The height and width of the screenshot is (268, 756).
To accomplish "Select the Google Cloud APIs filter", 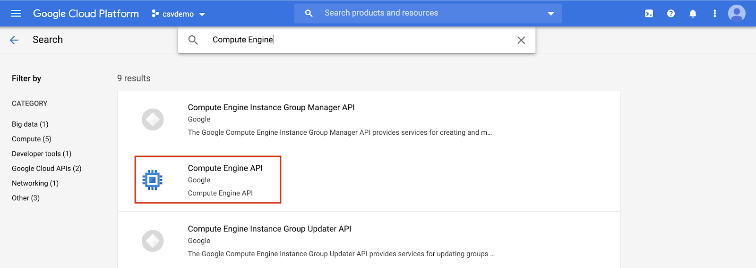I will [46, 169].
